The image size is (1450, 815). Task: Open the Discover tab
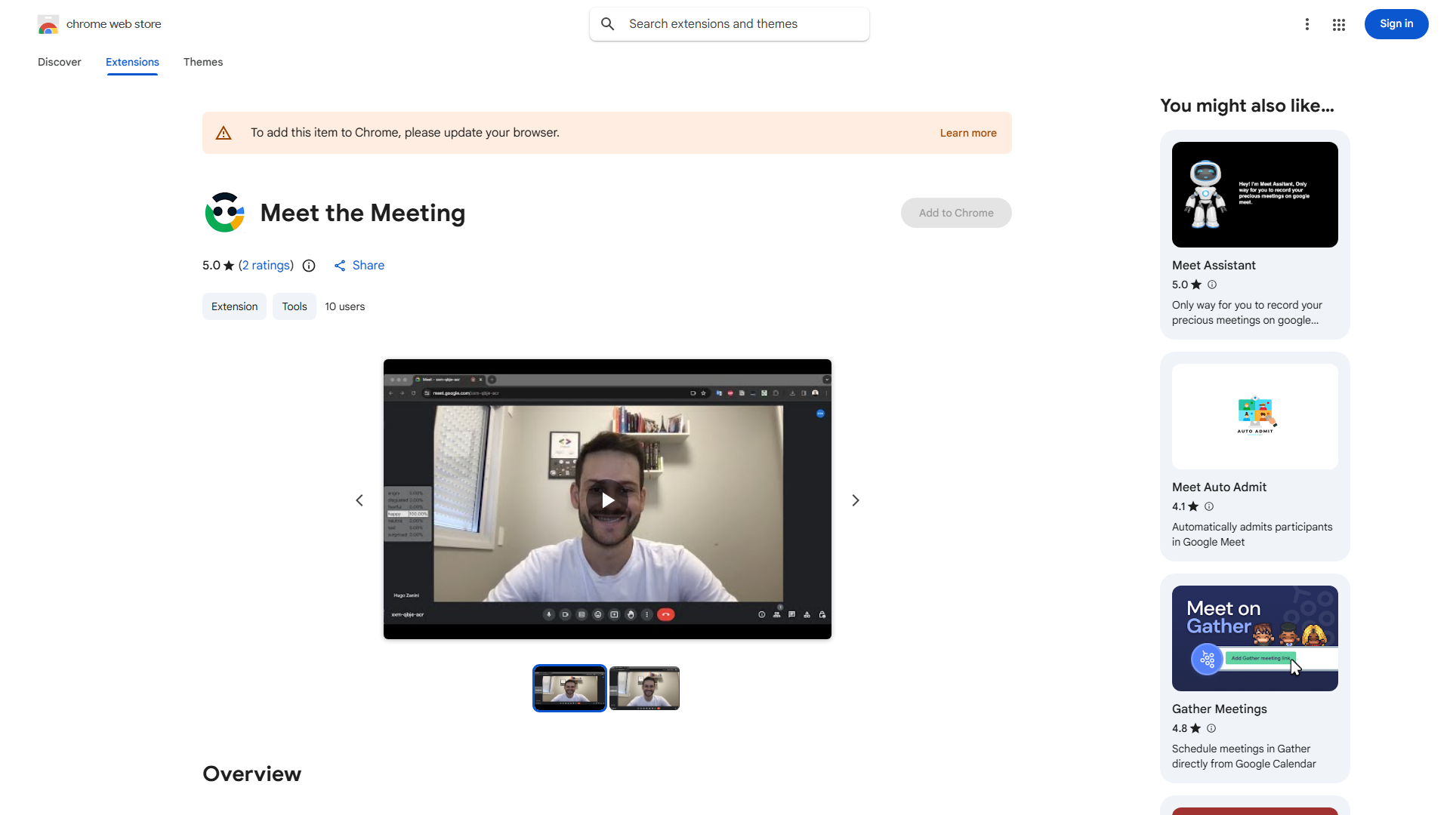(x=59, y=62)
